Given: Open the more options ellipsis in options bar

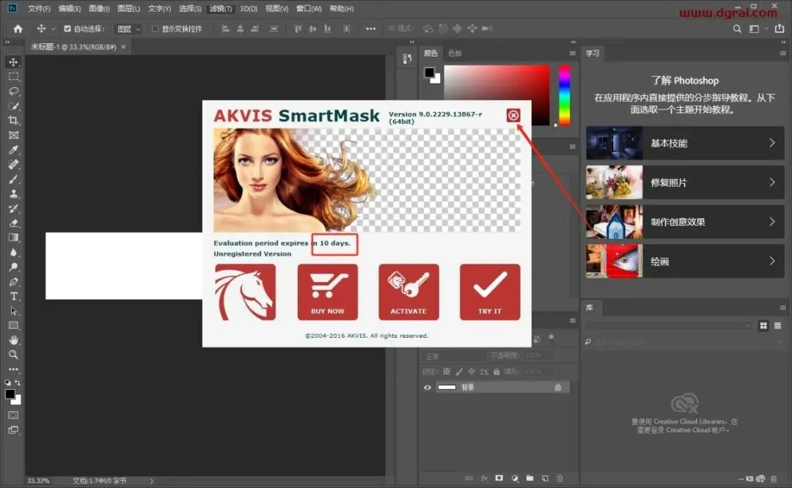Looking at the screenshot, I should point(371,29).
